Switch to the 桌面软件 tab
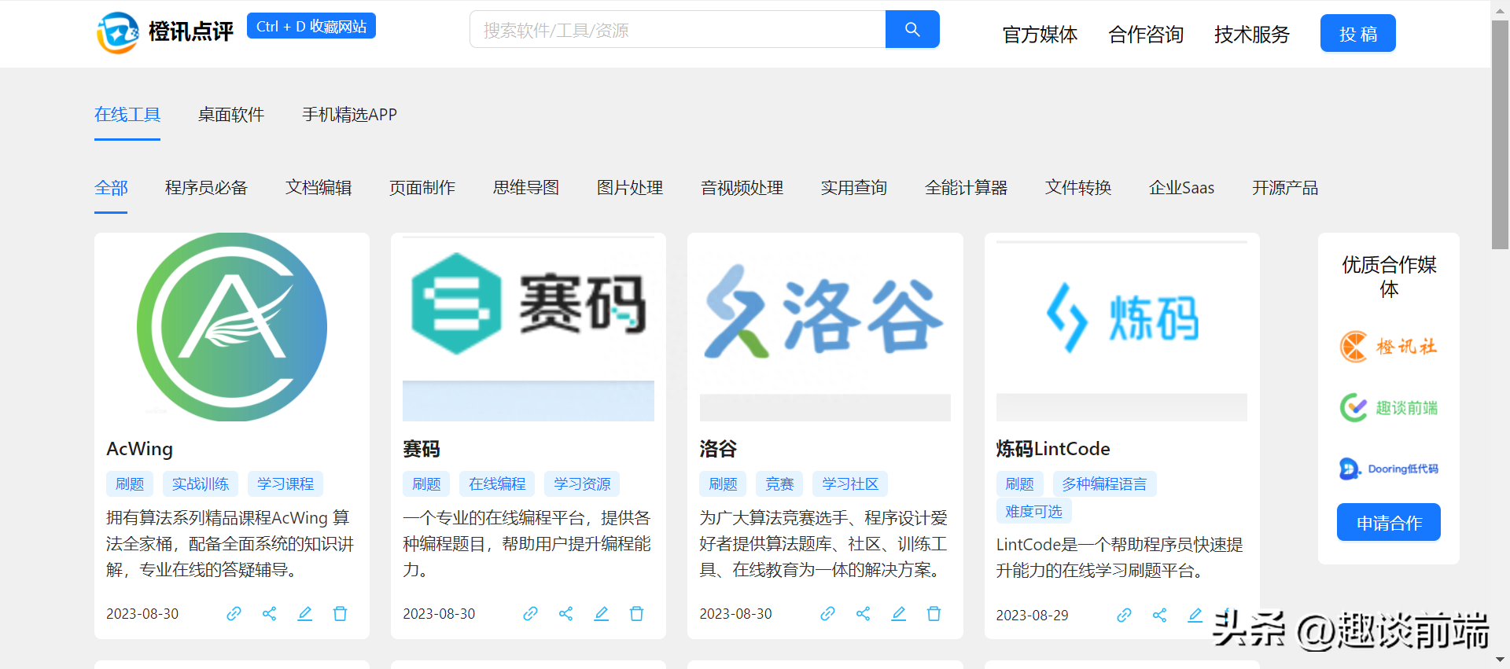Image resolution: width=1510 pixels, height=669 pixels. [231, 115]
